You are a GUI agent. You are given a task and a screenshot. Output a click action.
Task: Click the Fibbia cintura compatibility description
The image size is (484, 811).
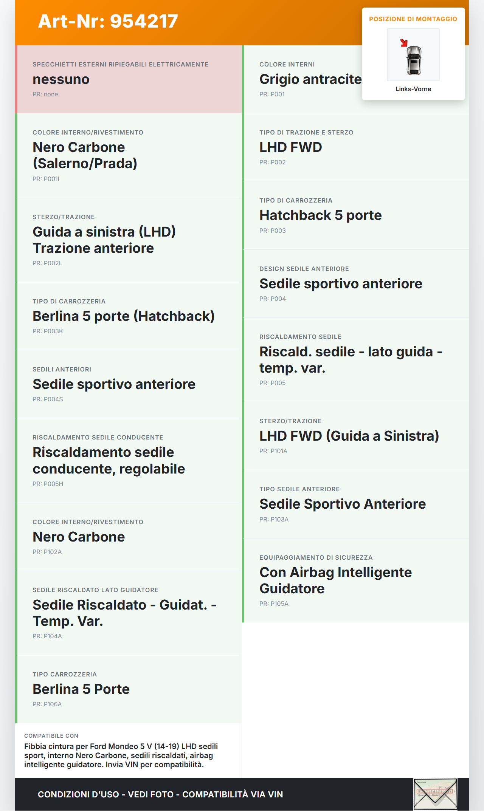coord(121,755)
